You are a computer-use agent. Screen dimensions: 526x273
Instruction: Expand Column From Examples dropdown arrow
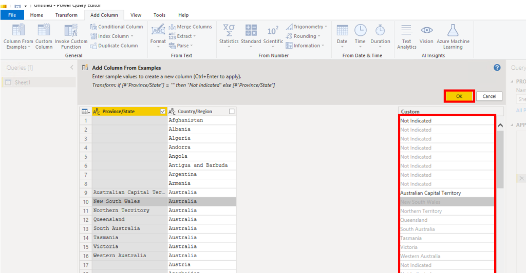[x=29, y=47]
